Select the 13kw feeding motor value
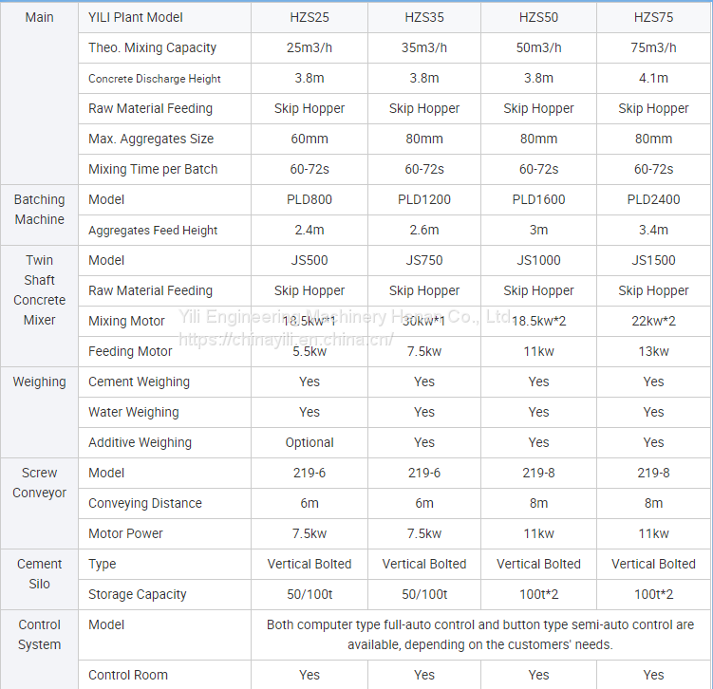The width and height of the screenshot is (713, 689). coord(653,351)
